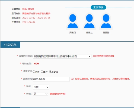Click the expert name 唐锦兰
The height and width of the screenshot is (108, 134).
pos(89,33)
